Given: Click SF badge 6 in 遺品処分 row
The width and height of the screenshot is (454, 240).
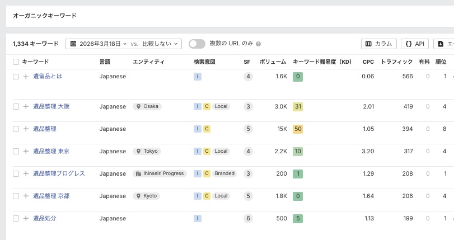Looking at the screenshot, I should (248, 218).
